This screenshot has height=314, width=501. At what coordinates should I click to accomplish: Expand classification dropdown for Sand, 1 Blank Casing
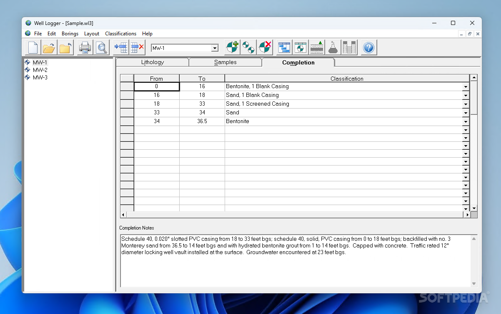coord(466,95)
